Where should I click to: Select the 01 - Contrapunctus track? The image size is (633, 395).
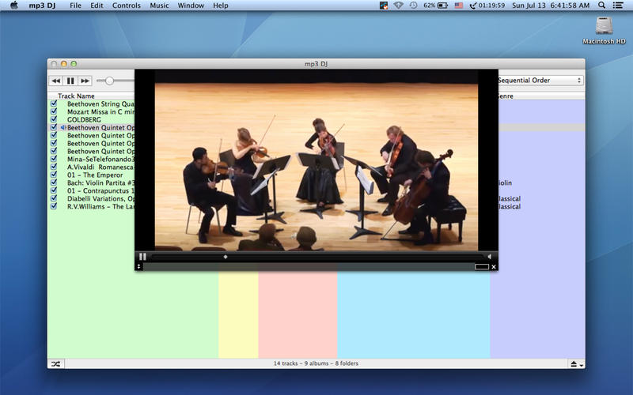(100, 190)
